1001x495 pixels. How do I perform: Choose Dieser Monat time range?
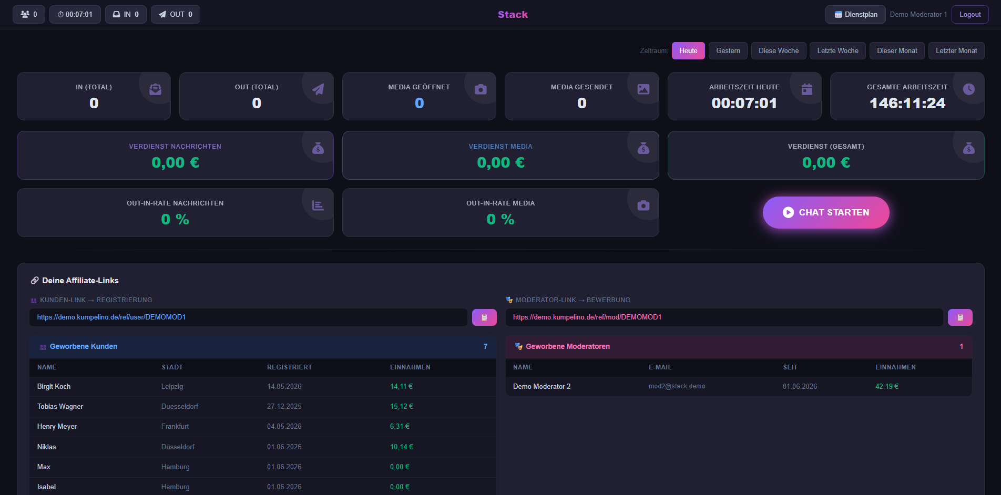click(897, 50)
